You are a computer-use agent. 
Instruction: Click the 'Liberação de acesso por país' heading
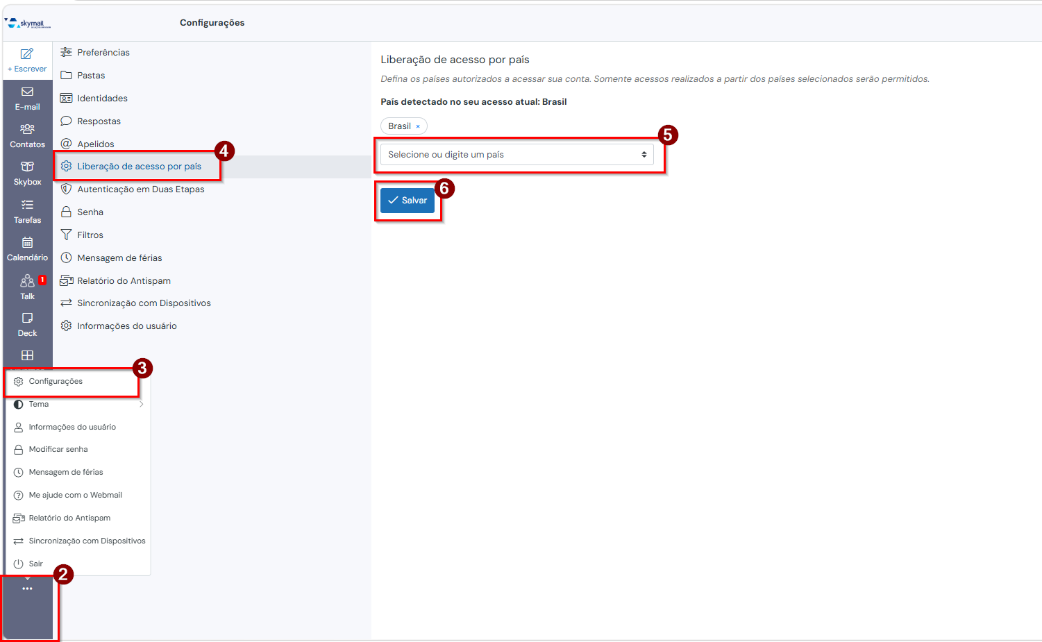pos(455,60)
